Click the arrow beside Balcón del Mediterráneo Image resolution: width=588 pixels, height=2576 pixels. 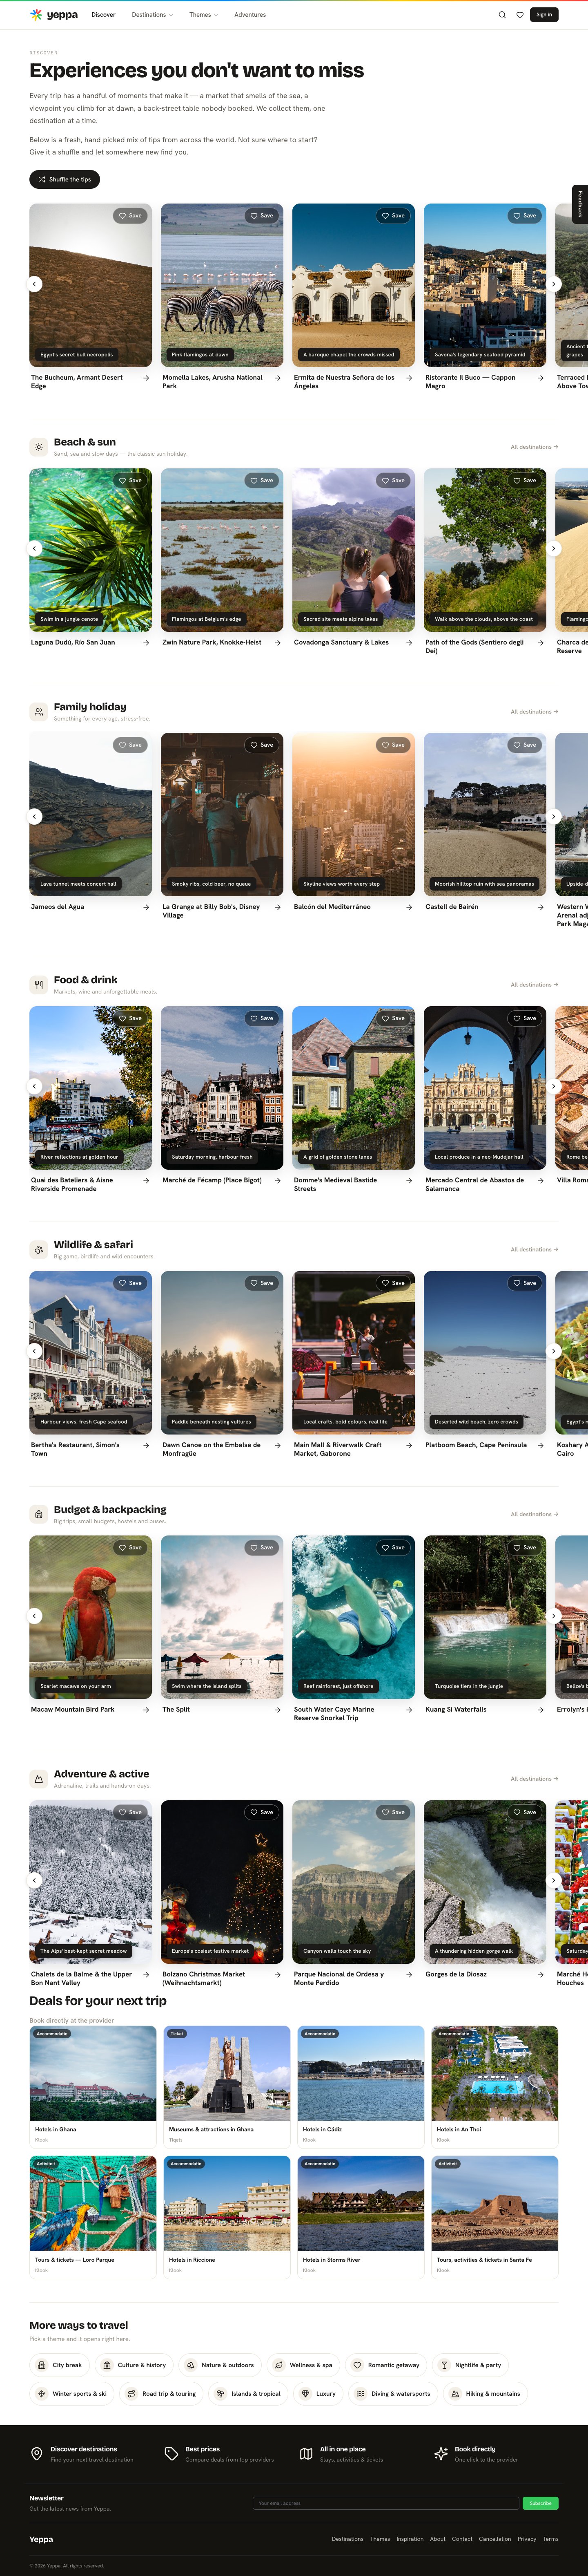[x=409, y=907]
